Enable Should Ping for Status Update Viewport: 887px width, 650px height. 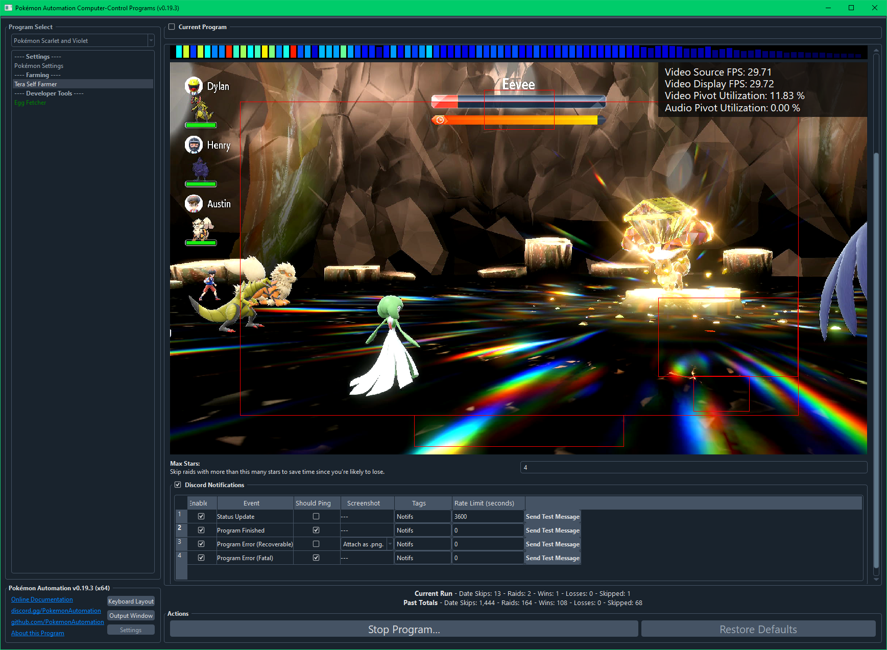click(x=316, y=517)
